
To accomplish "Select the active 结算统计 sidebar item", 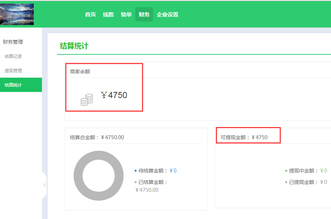I will 13,85.
